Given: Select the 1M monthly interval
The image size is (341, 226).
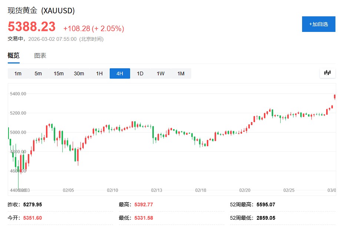Looking at the screenshot, I should (181, 73).
